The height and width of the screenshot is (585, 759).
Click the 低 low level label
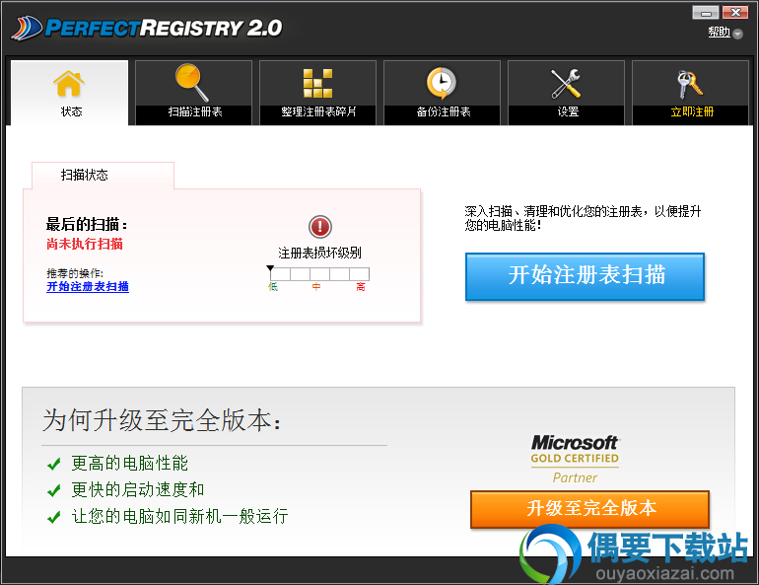pos(273,287)
